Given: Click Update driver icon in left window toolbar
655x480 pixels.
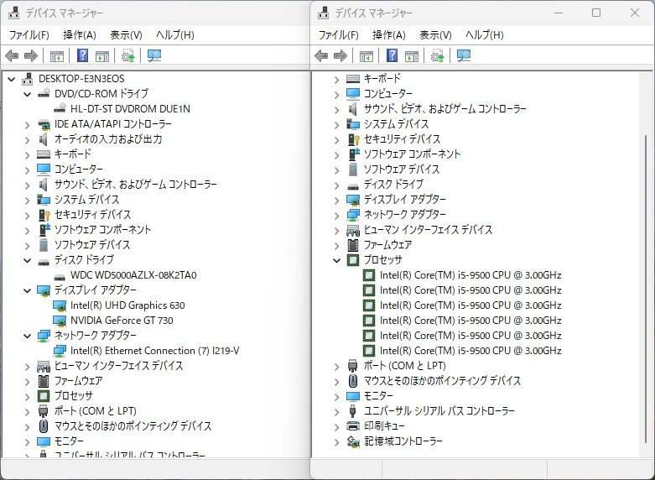Looking at the screenshot, I should (x=127, y=55).
